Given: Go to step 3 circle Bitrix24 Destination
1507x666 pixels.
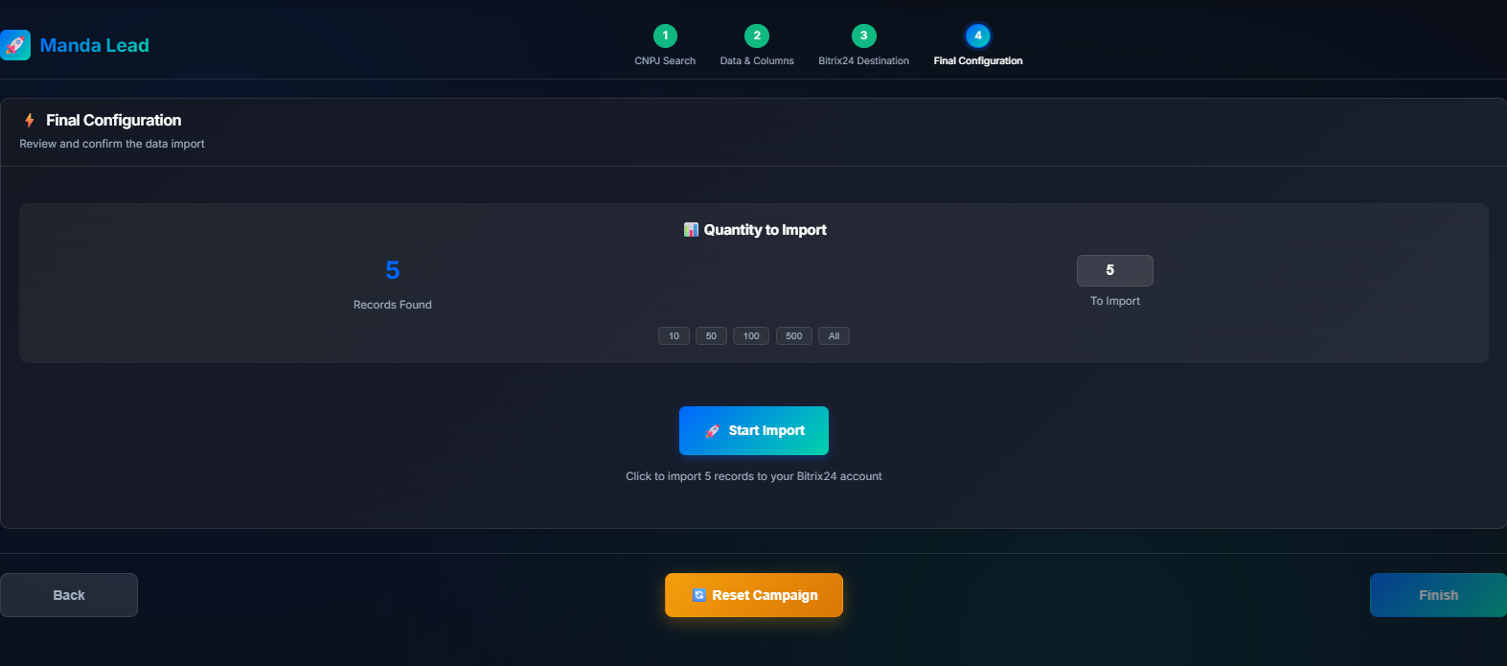Looking at the screenshot, I should (863, 35).
